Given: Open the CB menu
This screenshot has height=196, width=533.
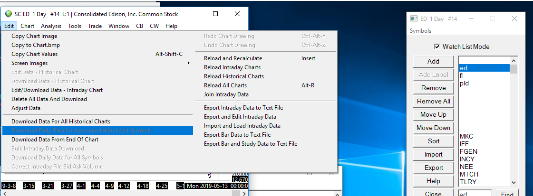Looking at the screenshot, I should point(139,26).
